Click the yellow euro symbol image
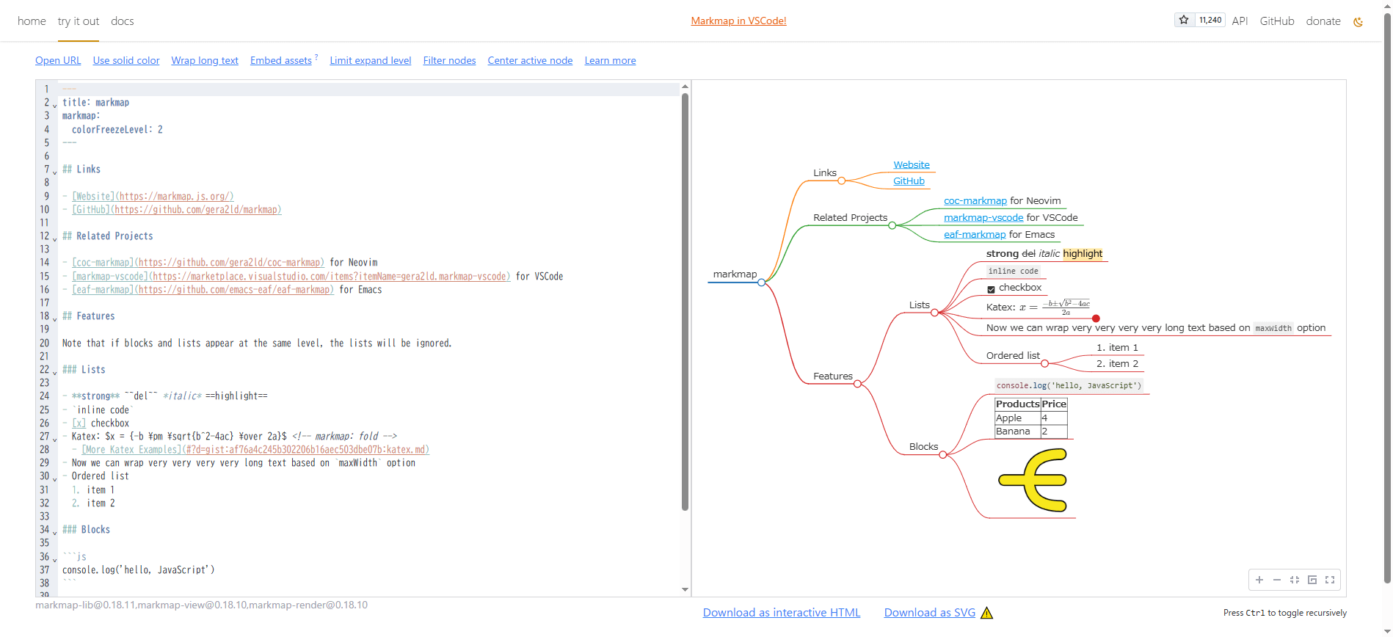The width and height of the screenshot is (1393, 637). point(1033,480)
